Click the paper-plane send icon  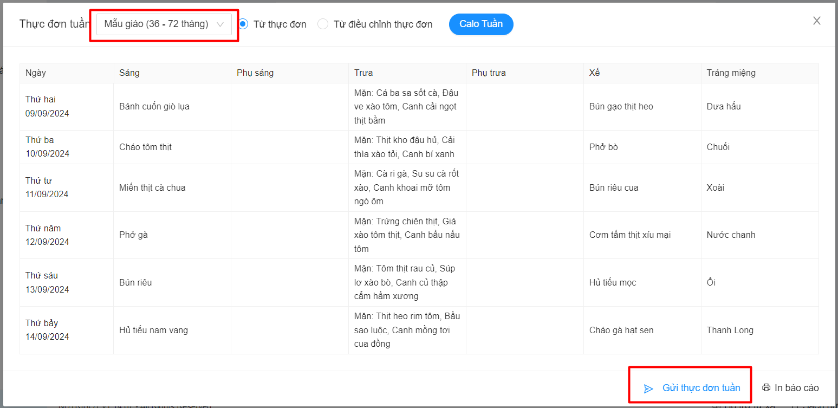[x=648, y=388]
